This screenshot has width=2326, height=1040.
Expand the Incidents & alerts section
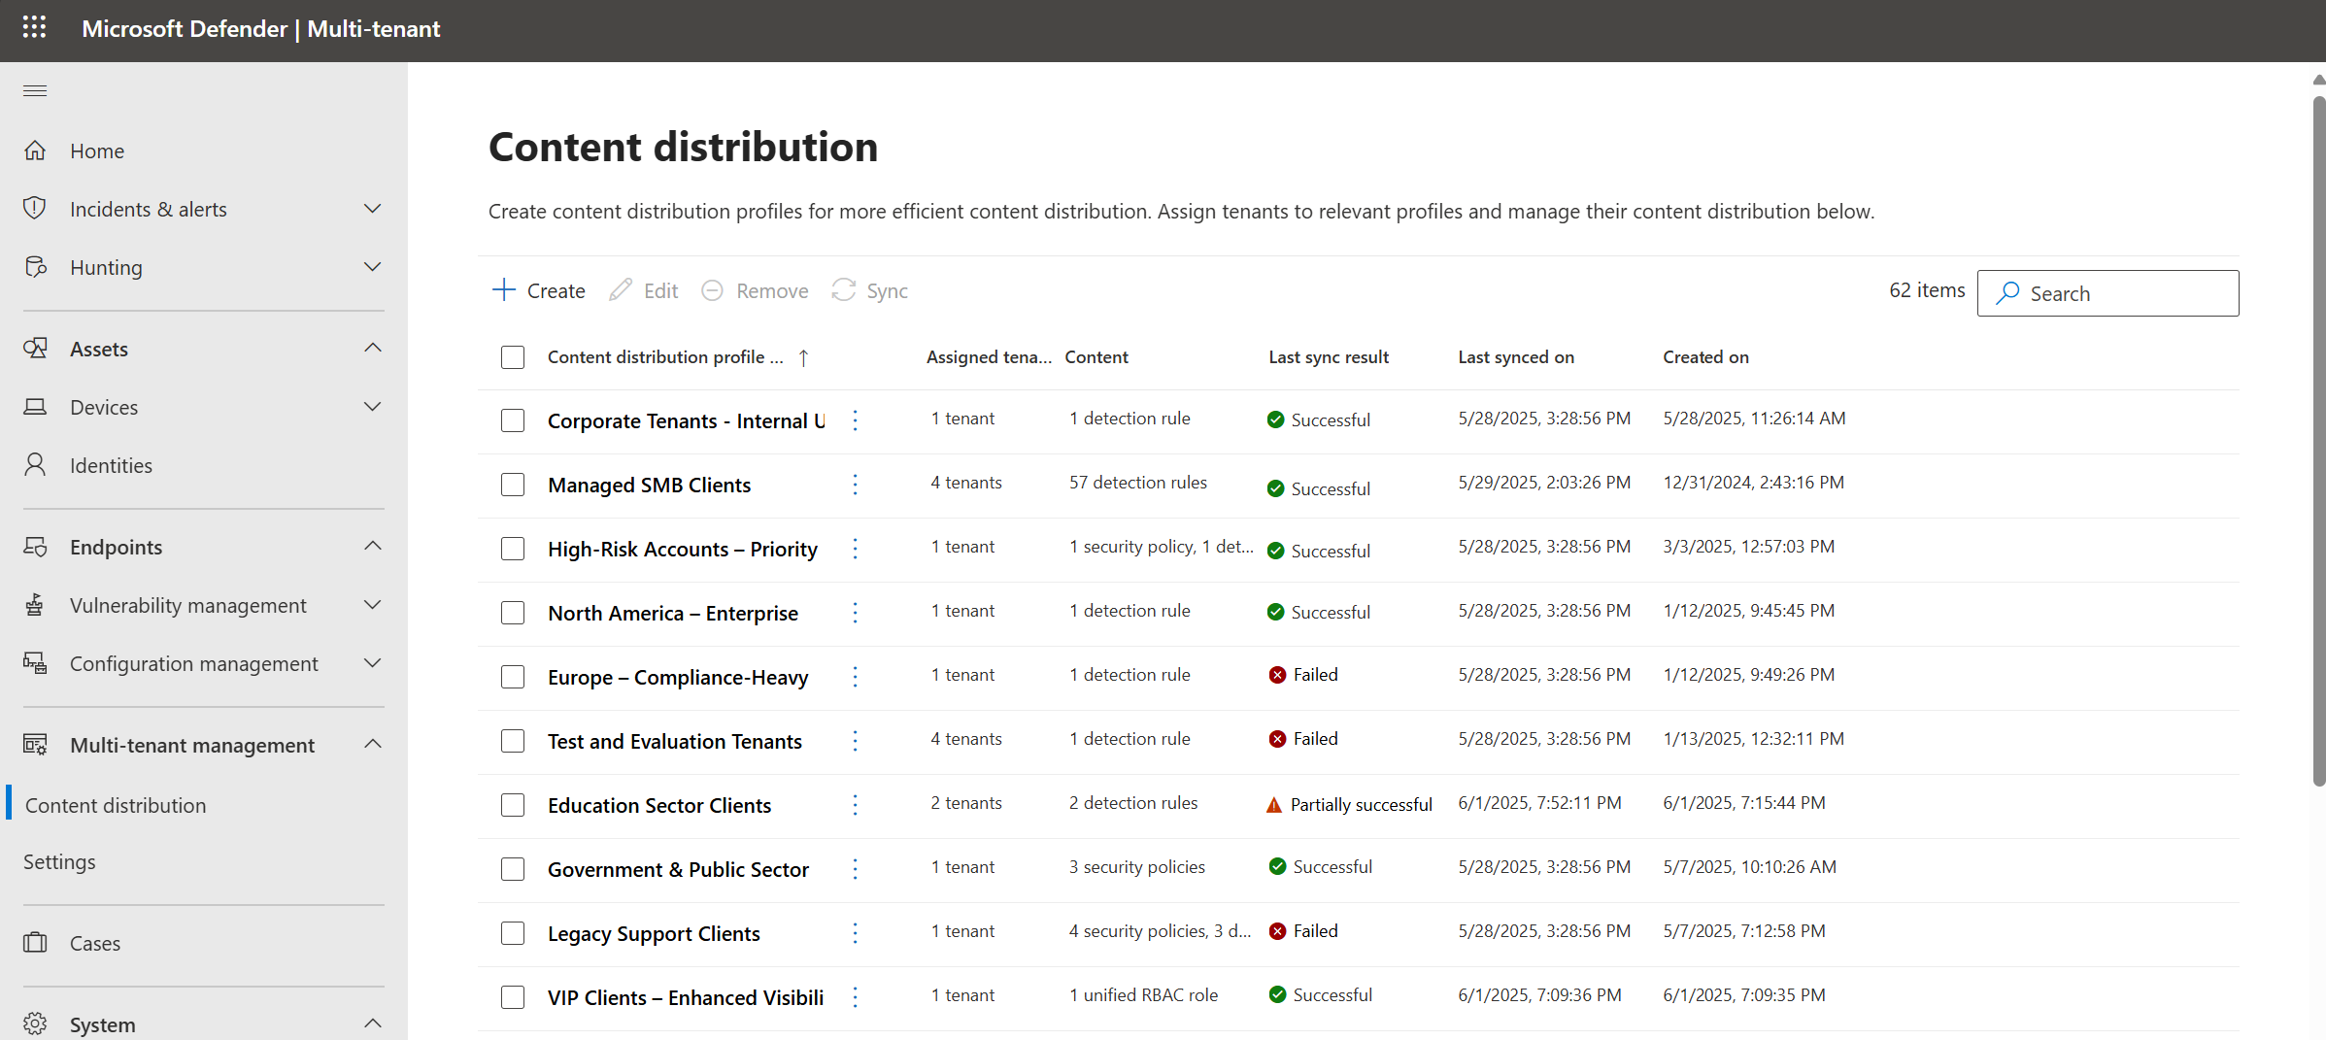[x=372, y=209]
